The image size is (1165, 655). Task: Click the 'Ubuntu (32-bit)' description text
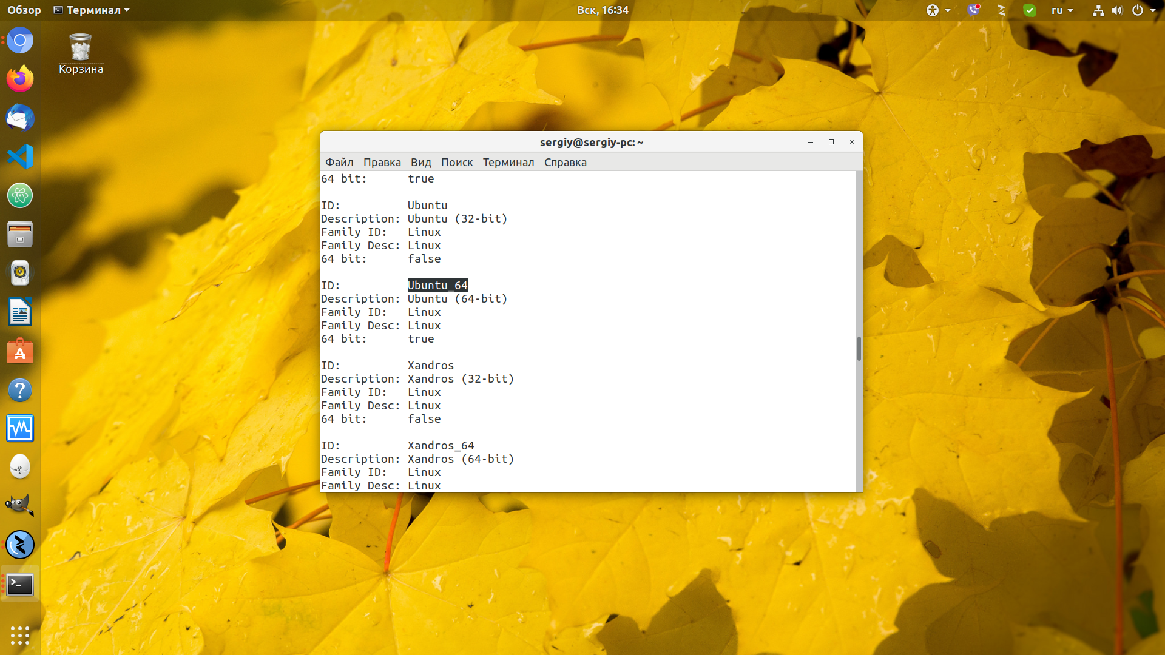click(458, 218)
